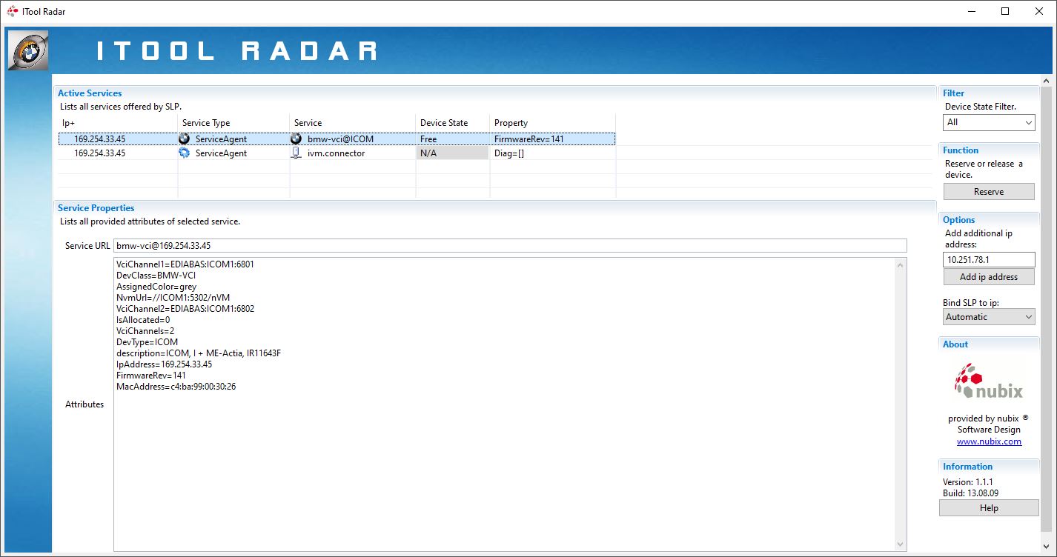Click the additional ip address input field
Screen dimensions: 1057x557
[989, 259]
